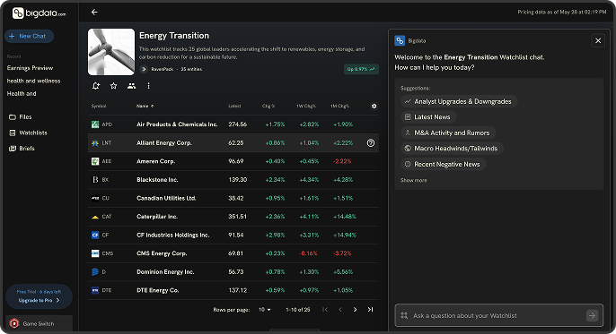Click the RavenPack author icon
Image resolution: width=616 pixels, height=334 pixels.
(x=144, y=69)
